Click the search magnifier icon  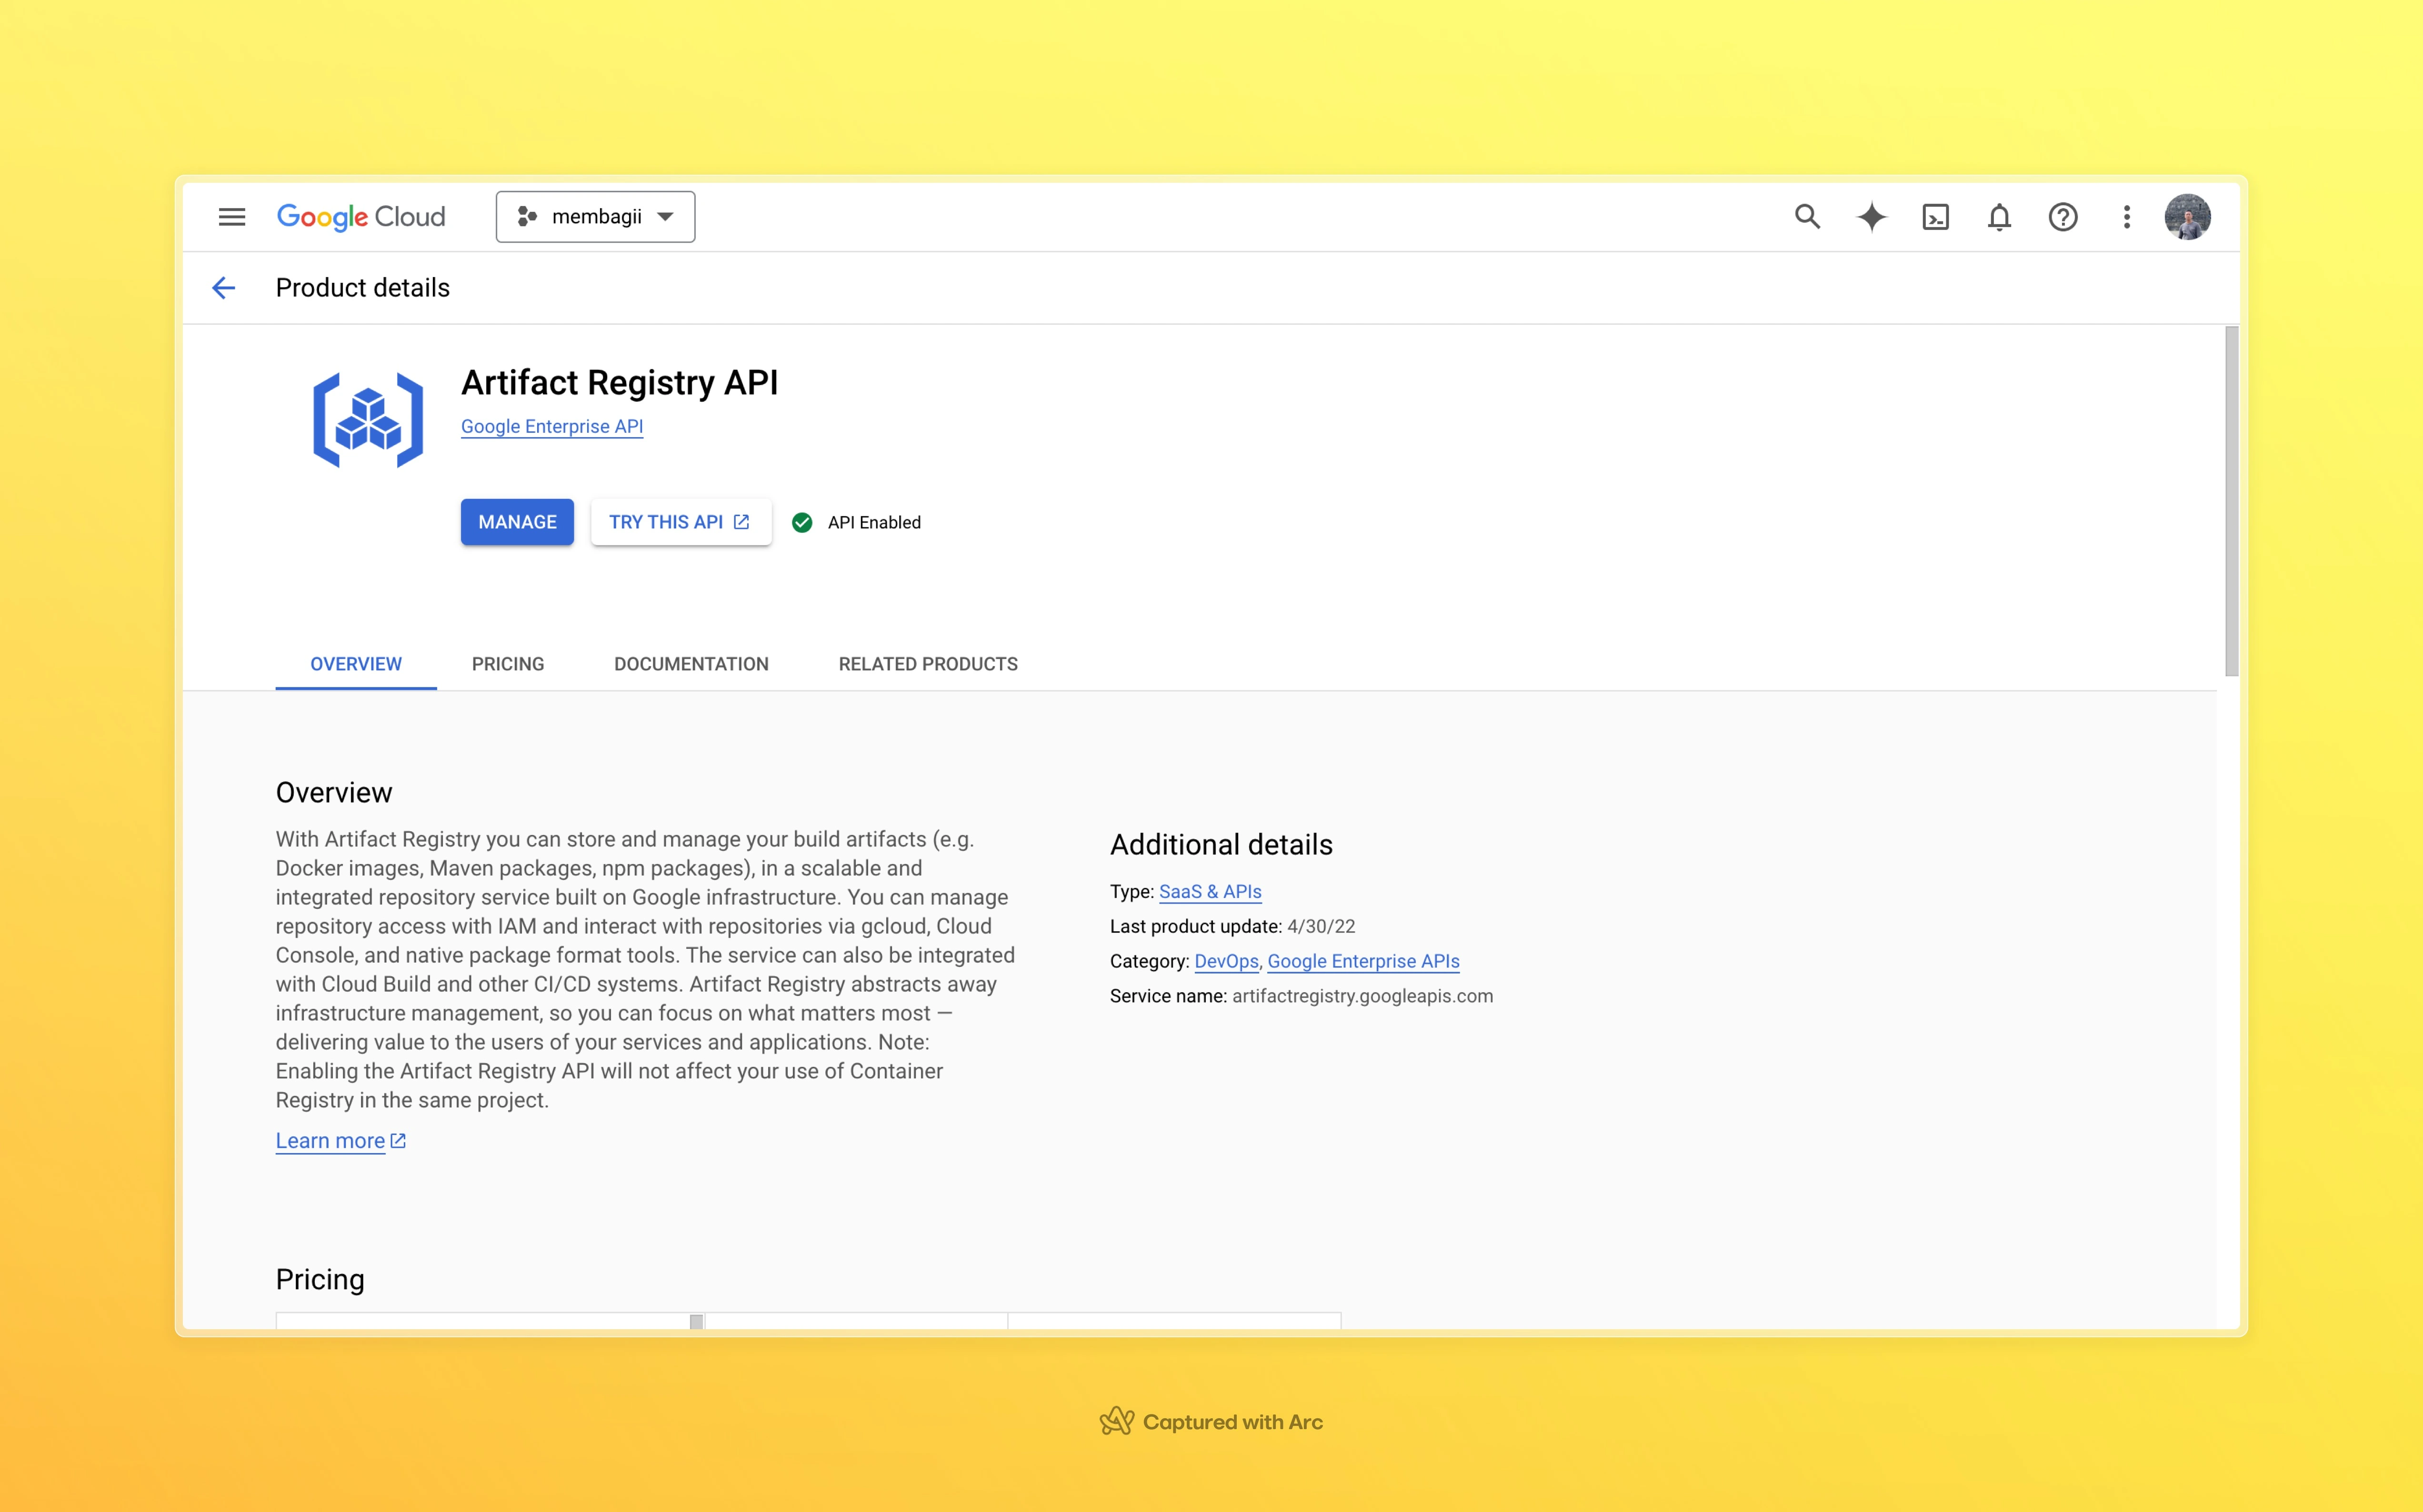[1806, 216]
